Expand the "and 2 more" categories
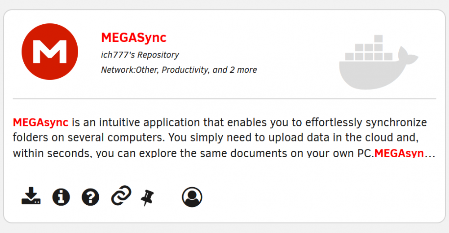The image size is (449, 233). (x=235, y=70)
